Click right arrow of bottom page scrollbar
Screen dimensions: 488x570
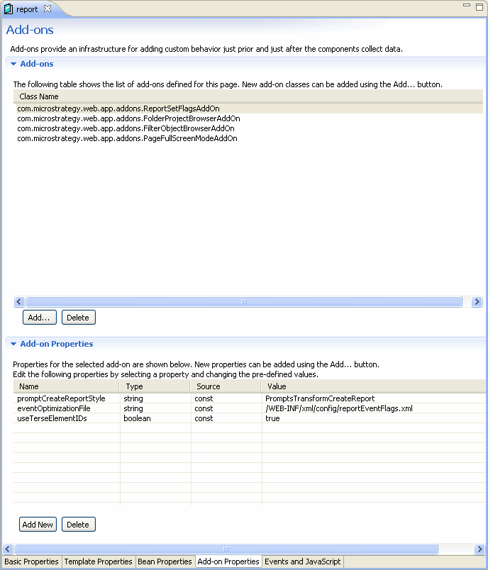[x=479, y=549]
